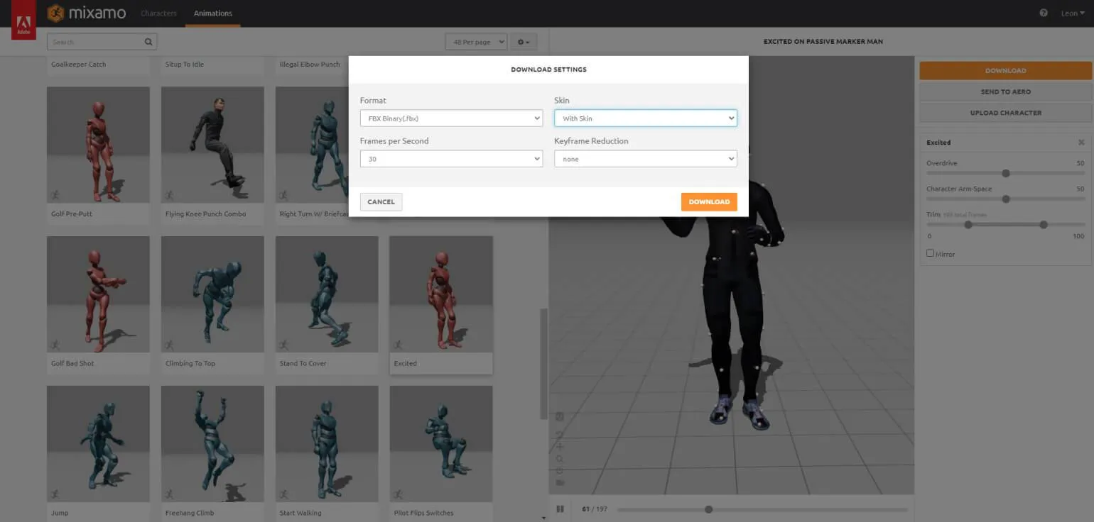Open the Keyframe Reduction dropdown

click(645, 159)
